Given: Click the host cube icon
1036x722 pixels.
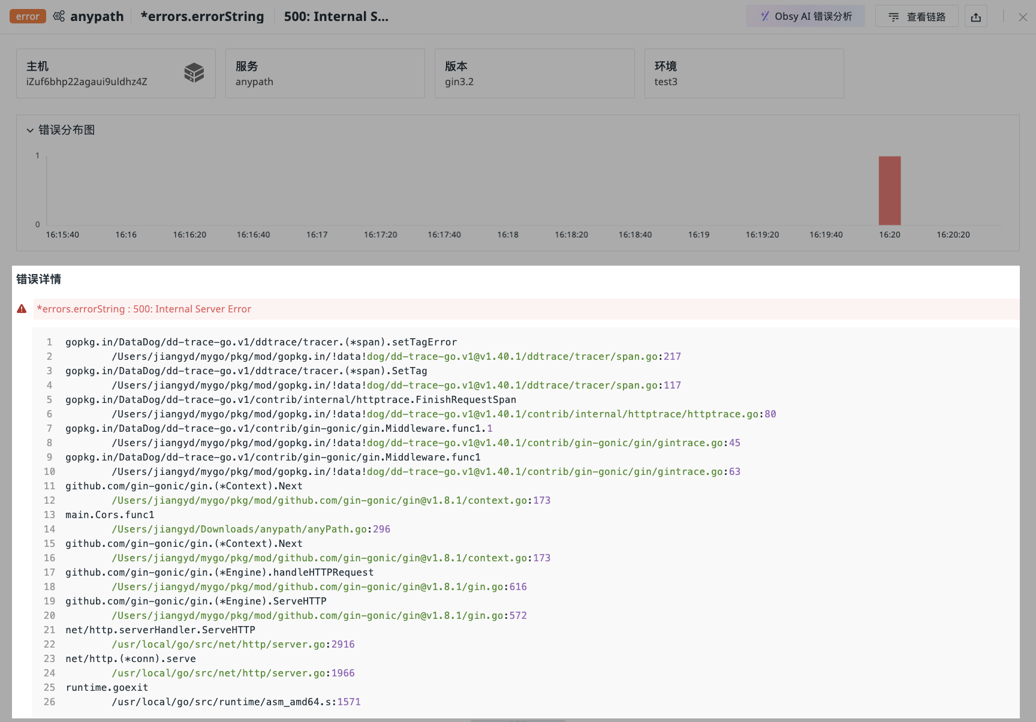Looking at the screenshot, I should point(194,73).
